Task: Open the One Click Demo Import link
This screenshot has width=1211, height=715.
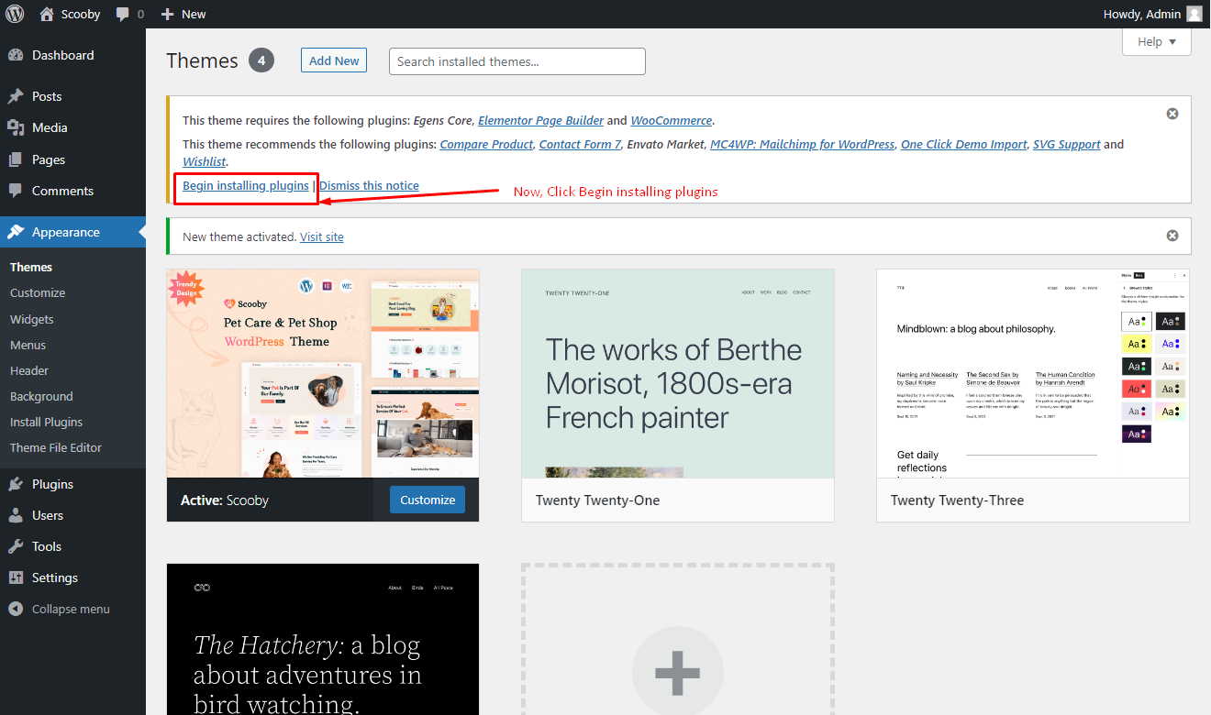Action: pyautogui.click(x=963, y=144)
